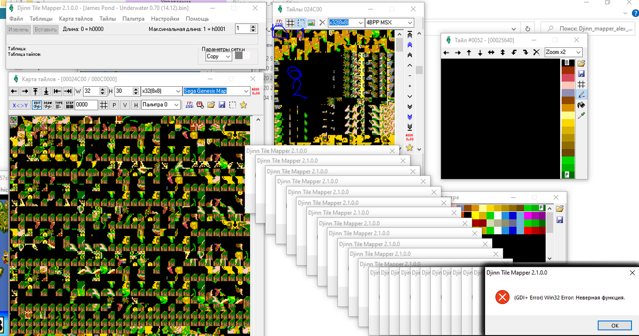Click the 0000 step value field
639x336 pixels.
[x=86, y=105]
